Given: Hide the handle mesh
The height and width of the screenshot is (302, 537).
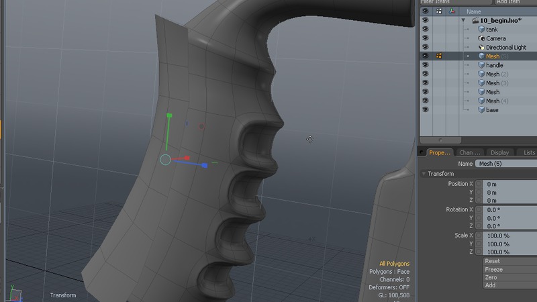Looking at the screenshot, I should 426,64.
